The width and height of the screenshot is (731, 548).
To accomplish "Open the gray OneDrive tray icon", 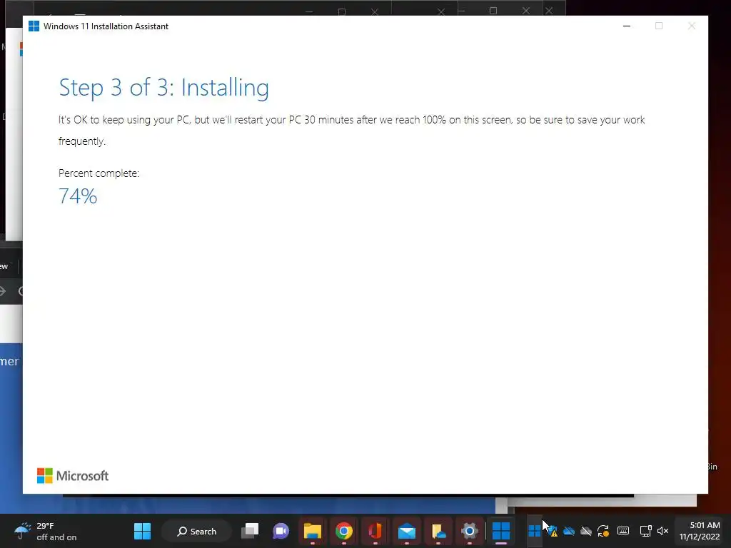I will (x=586, y=531).
